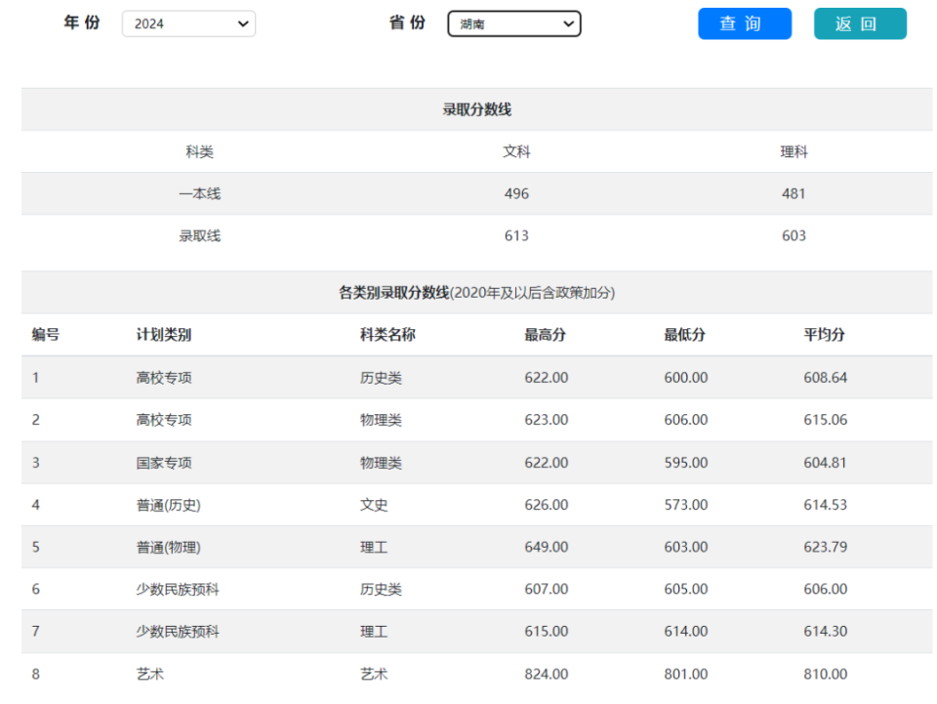
Task: Click 物理类 in the 国家专项 row
Action: point(381,463)
